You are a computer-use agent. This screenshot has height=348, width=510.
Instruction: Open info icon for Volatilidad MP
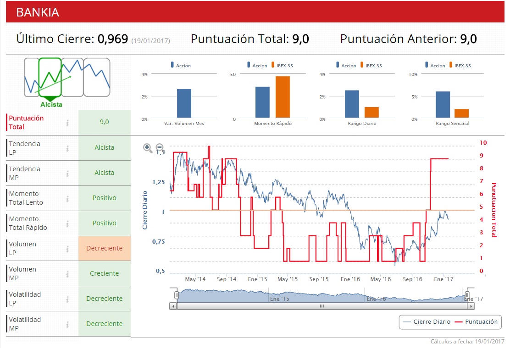tap(68, 325)
